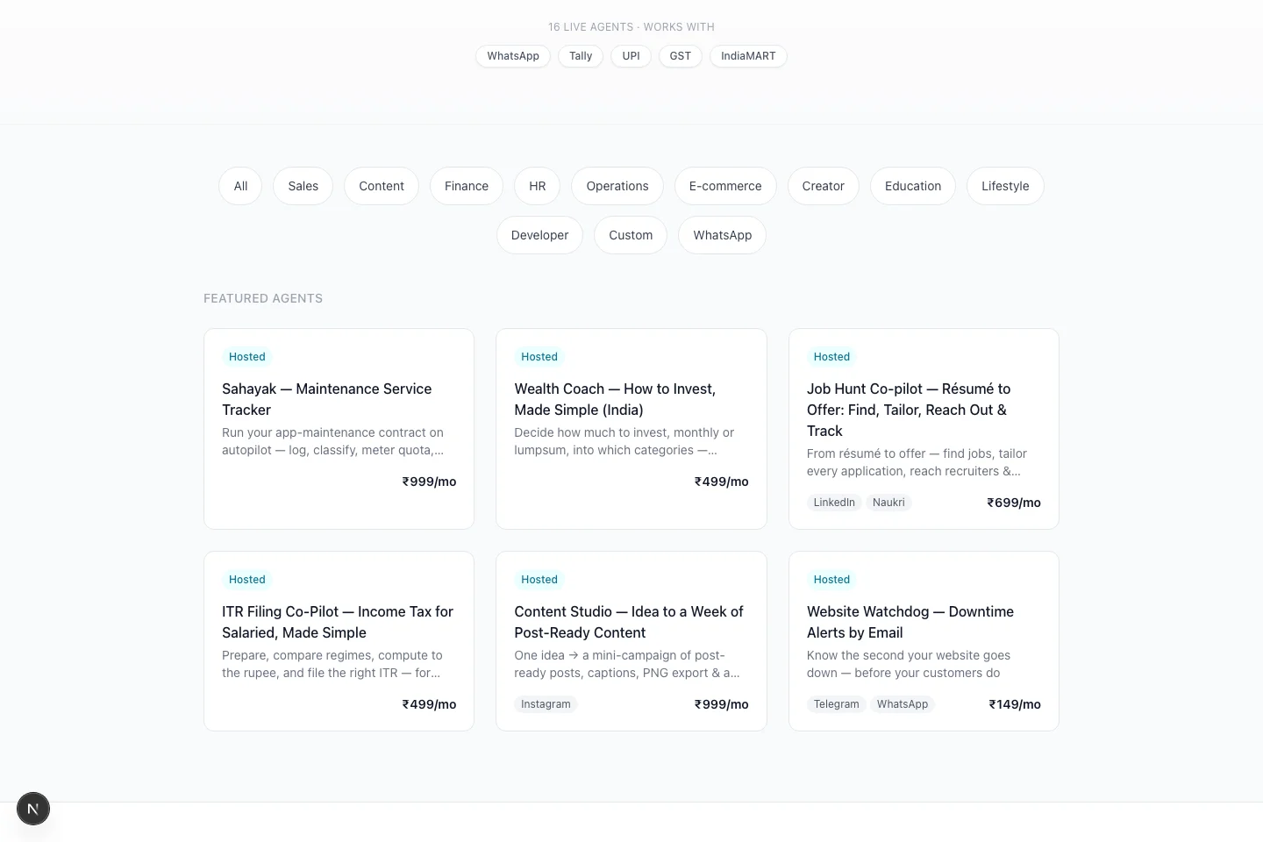This screenshot has width=1263, height=842.
Task: Open the Sahayak Maintenance Service Tracker card
Action: (x=339, y=429)
